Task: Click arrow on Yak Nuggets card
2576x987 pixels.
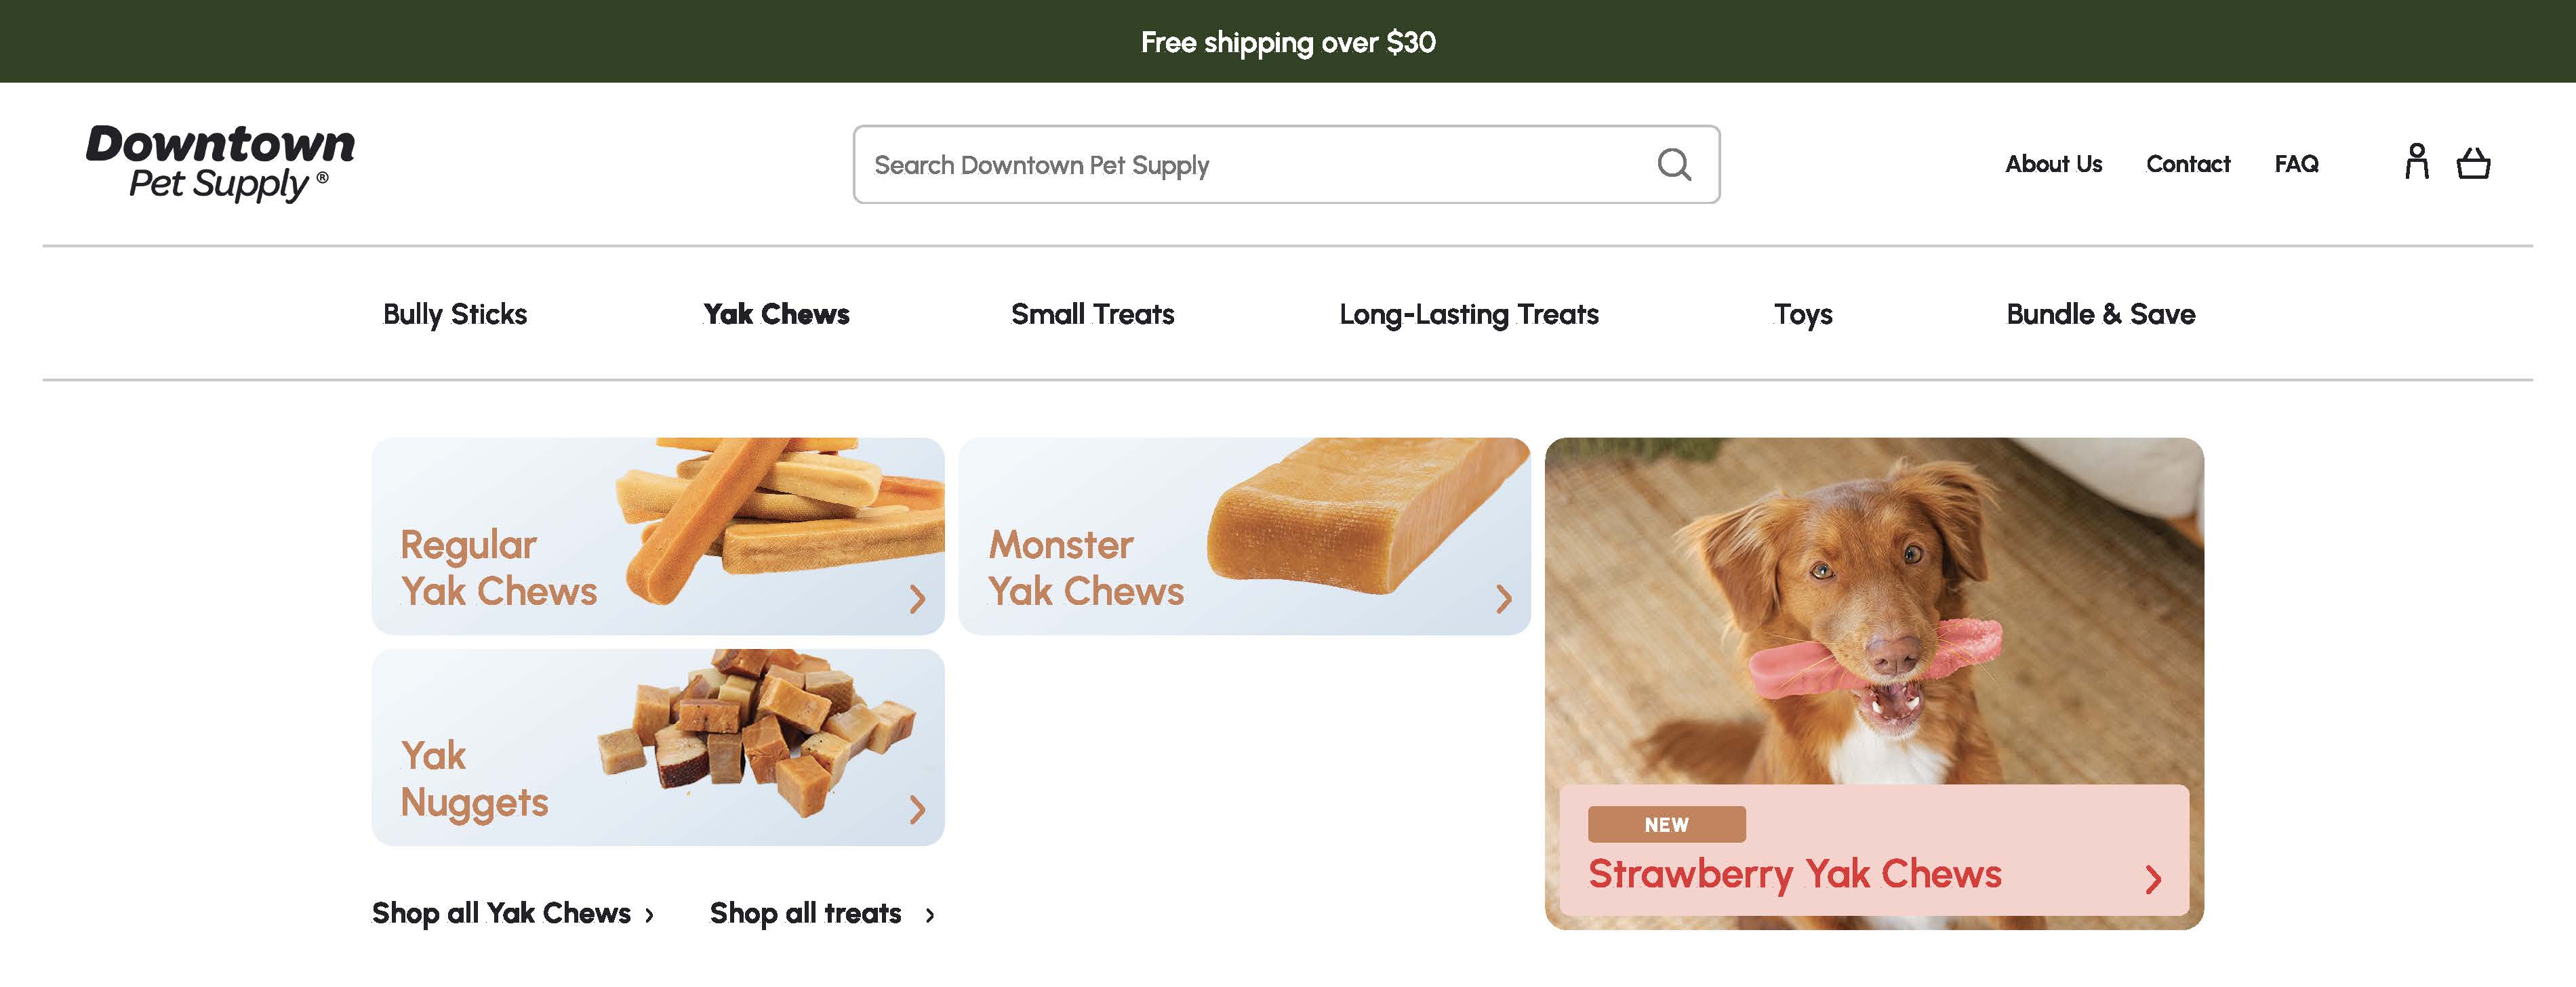Action: (917, 810)
